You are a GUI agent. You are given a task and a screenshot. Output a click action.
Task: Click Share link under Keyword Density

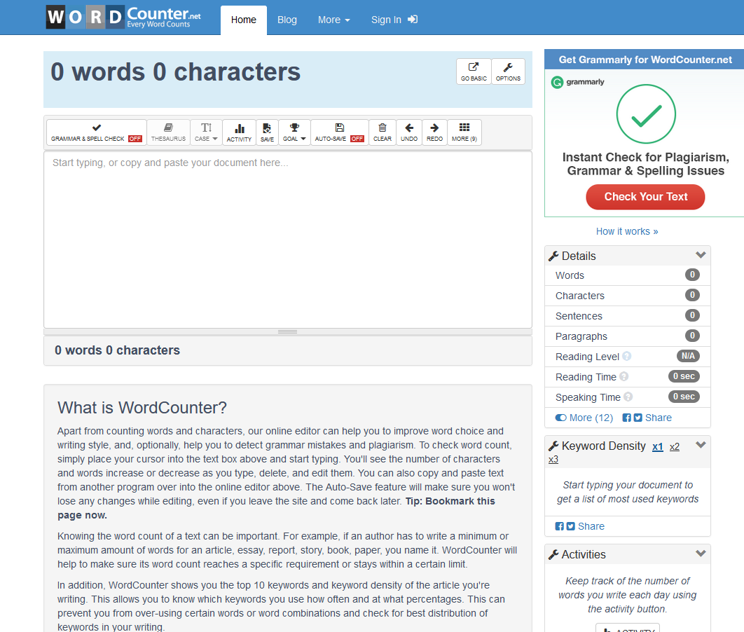pos(591,526)
